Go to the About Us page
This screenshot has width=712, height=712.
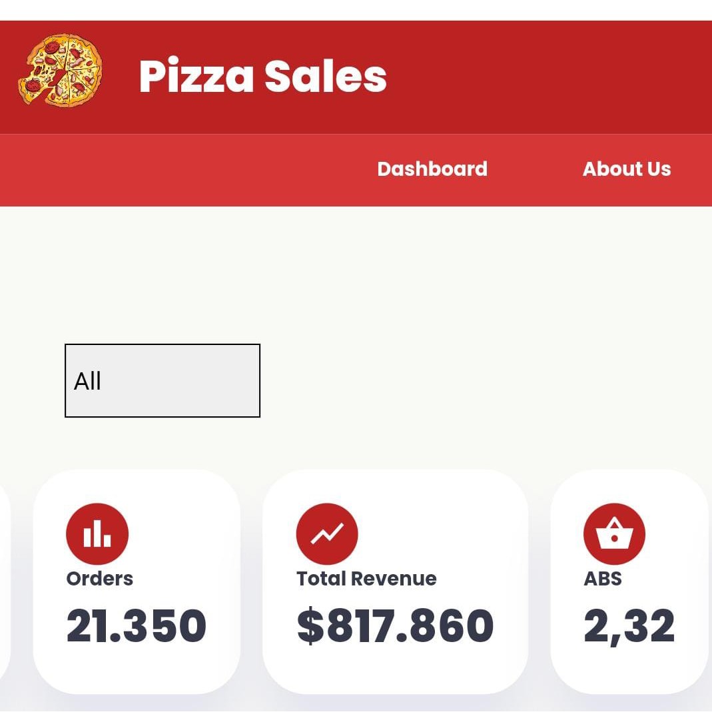(x=627, y=169)
